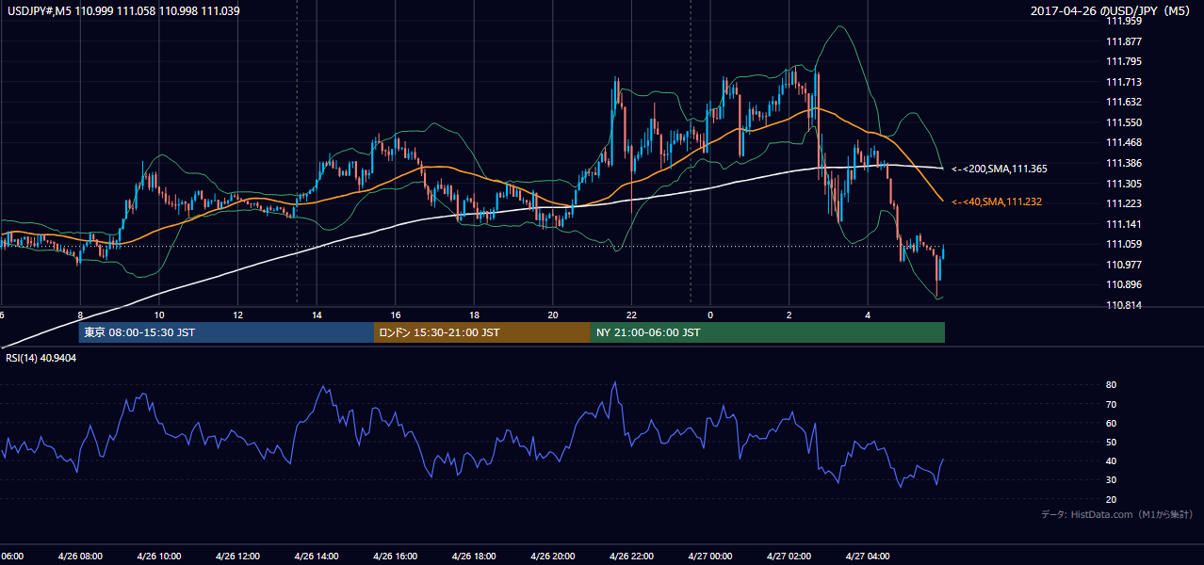Click price axis label 111.386

click(1123, 164)
